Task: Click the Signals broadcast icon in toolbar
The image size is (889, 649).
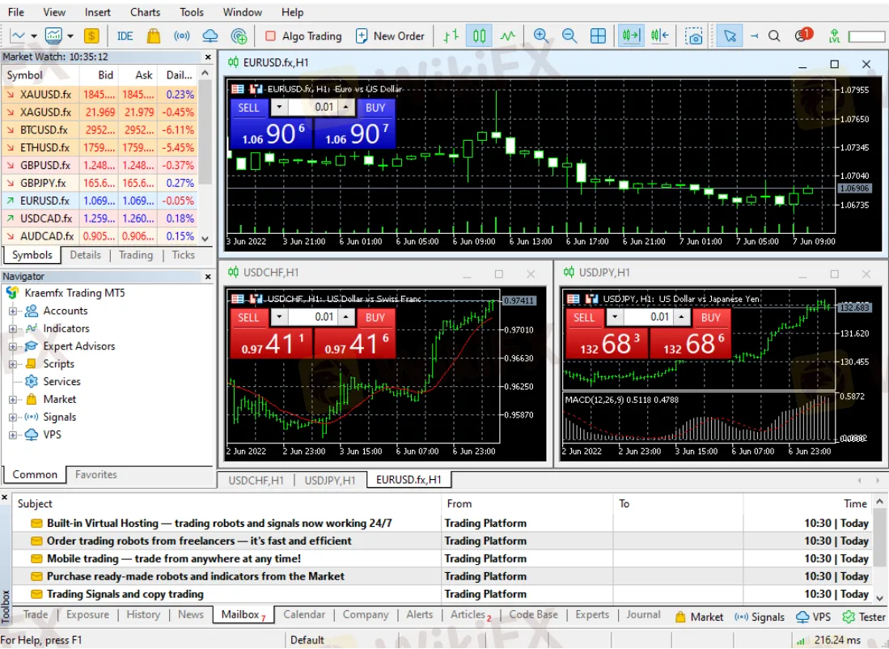Action: 181,36
